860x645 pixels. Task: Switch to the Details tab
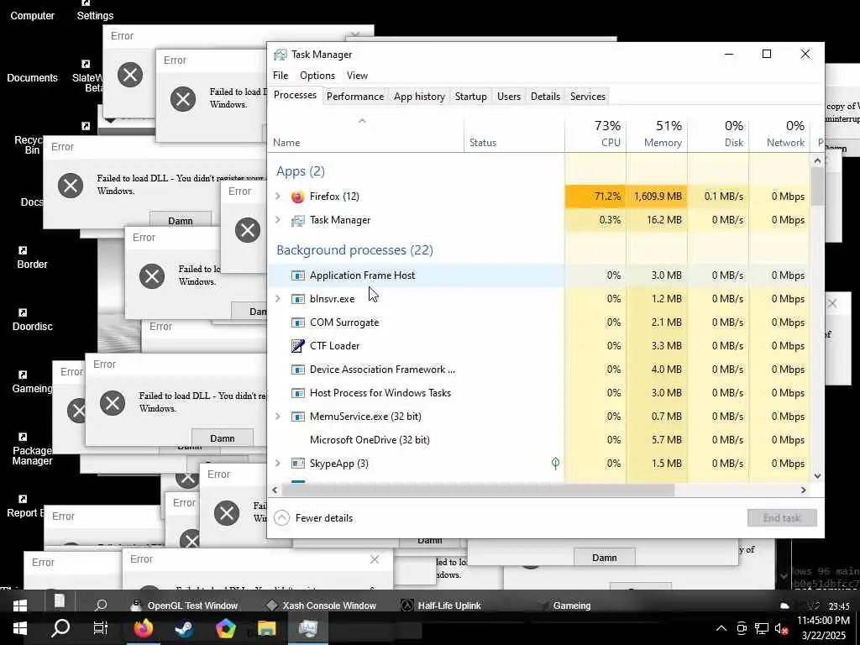(545, 97)
